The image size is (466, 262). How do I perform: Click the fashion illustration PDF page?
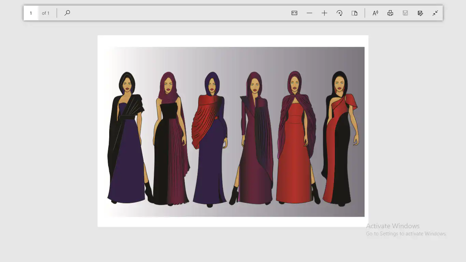(233, 131)
